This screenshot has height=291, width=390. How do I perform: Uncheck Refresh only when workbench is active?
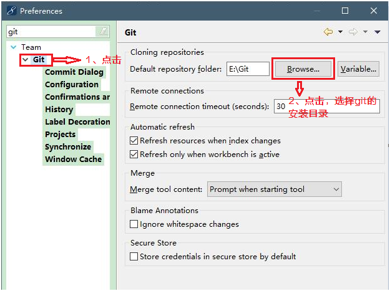134,154
